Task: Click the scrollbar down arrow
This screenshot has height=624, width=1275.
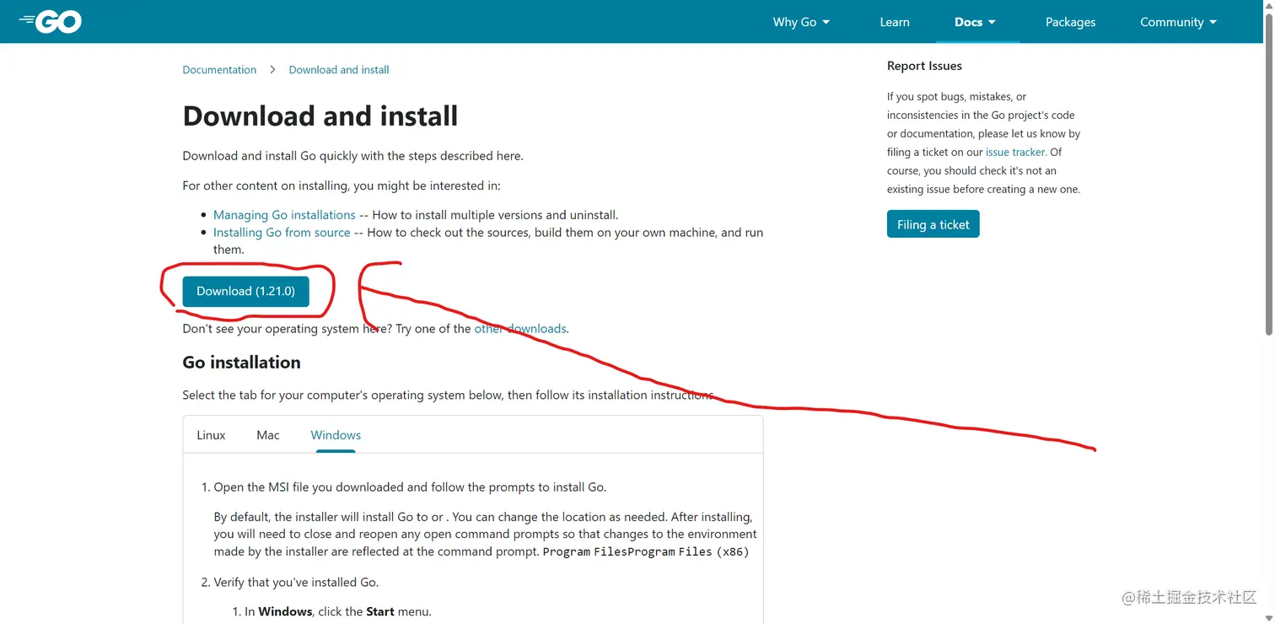Action: tap(1268, 618)
